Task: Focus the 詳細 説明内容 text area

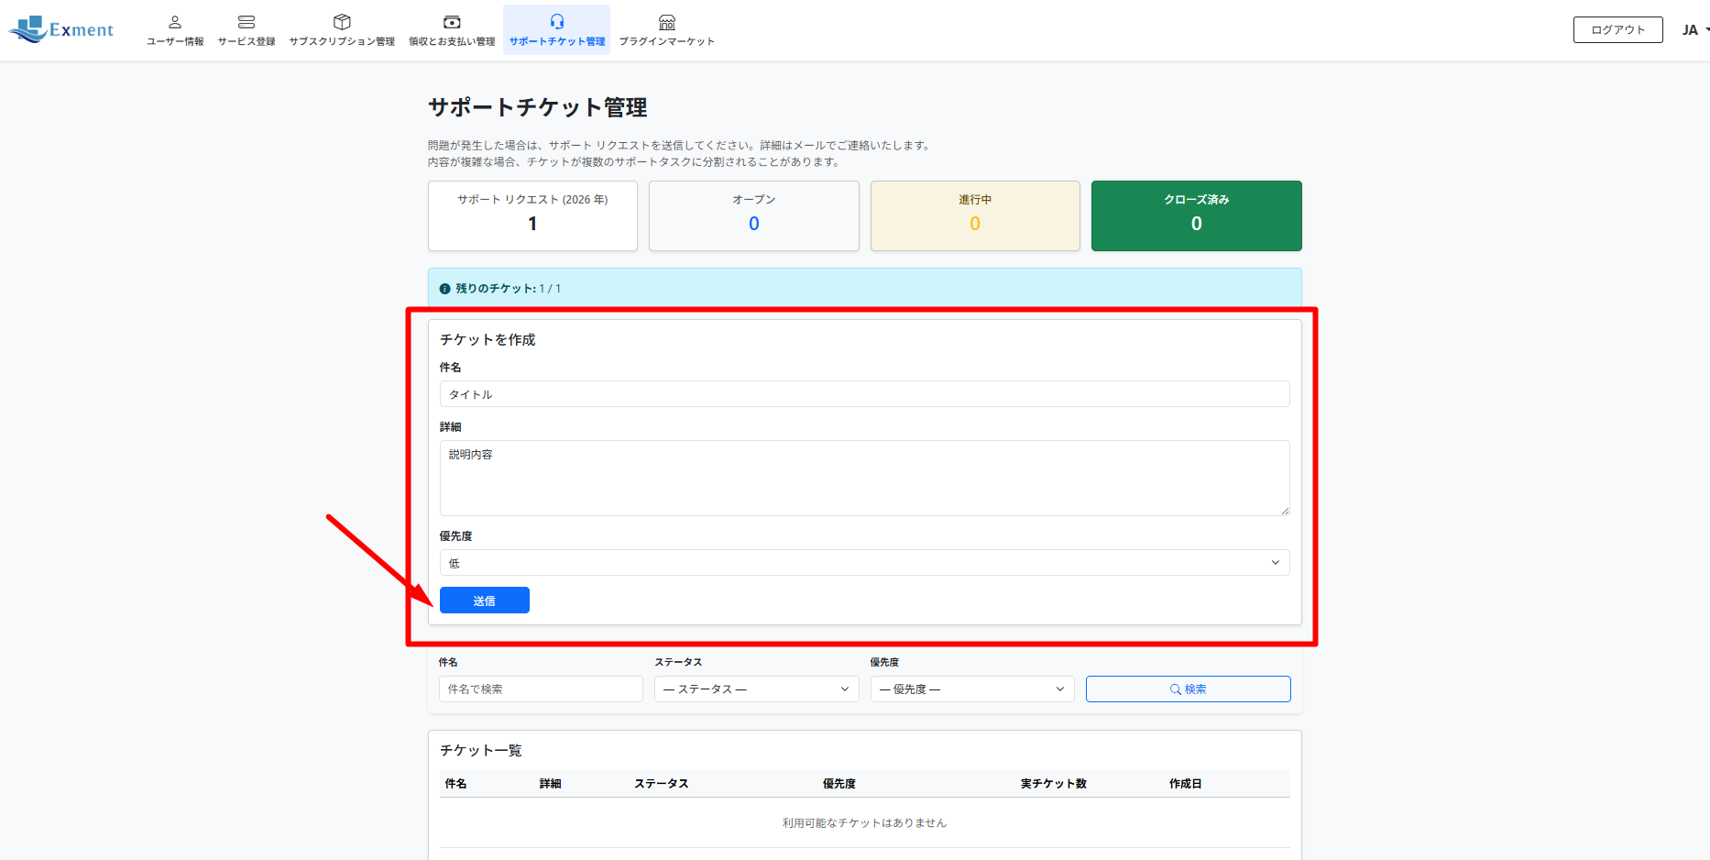Action: (x=865, y=478)
